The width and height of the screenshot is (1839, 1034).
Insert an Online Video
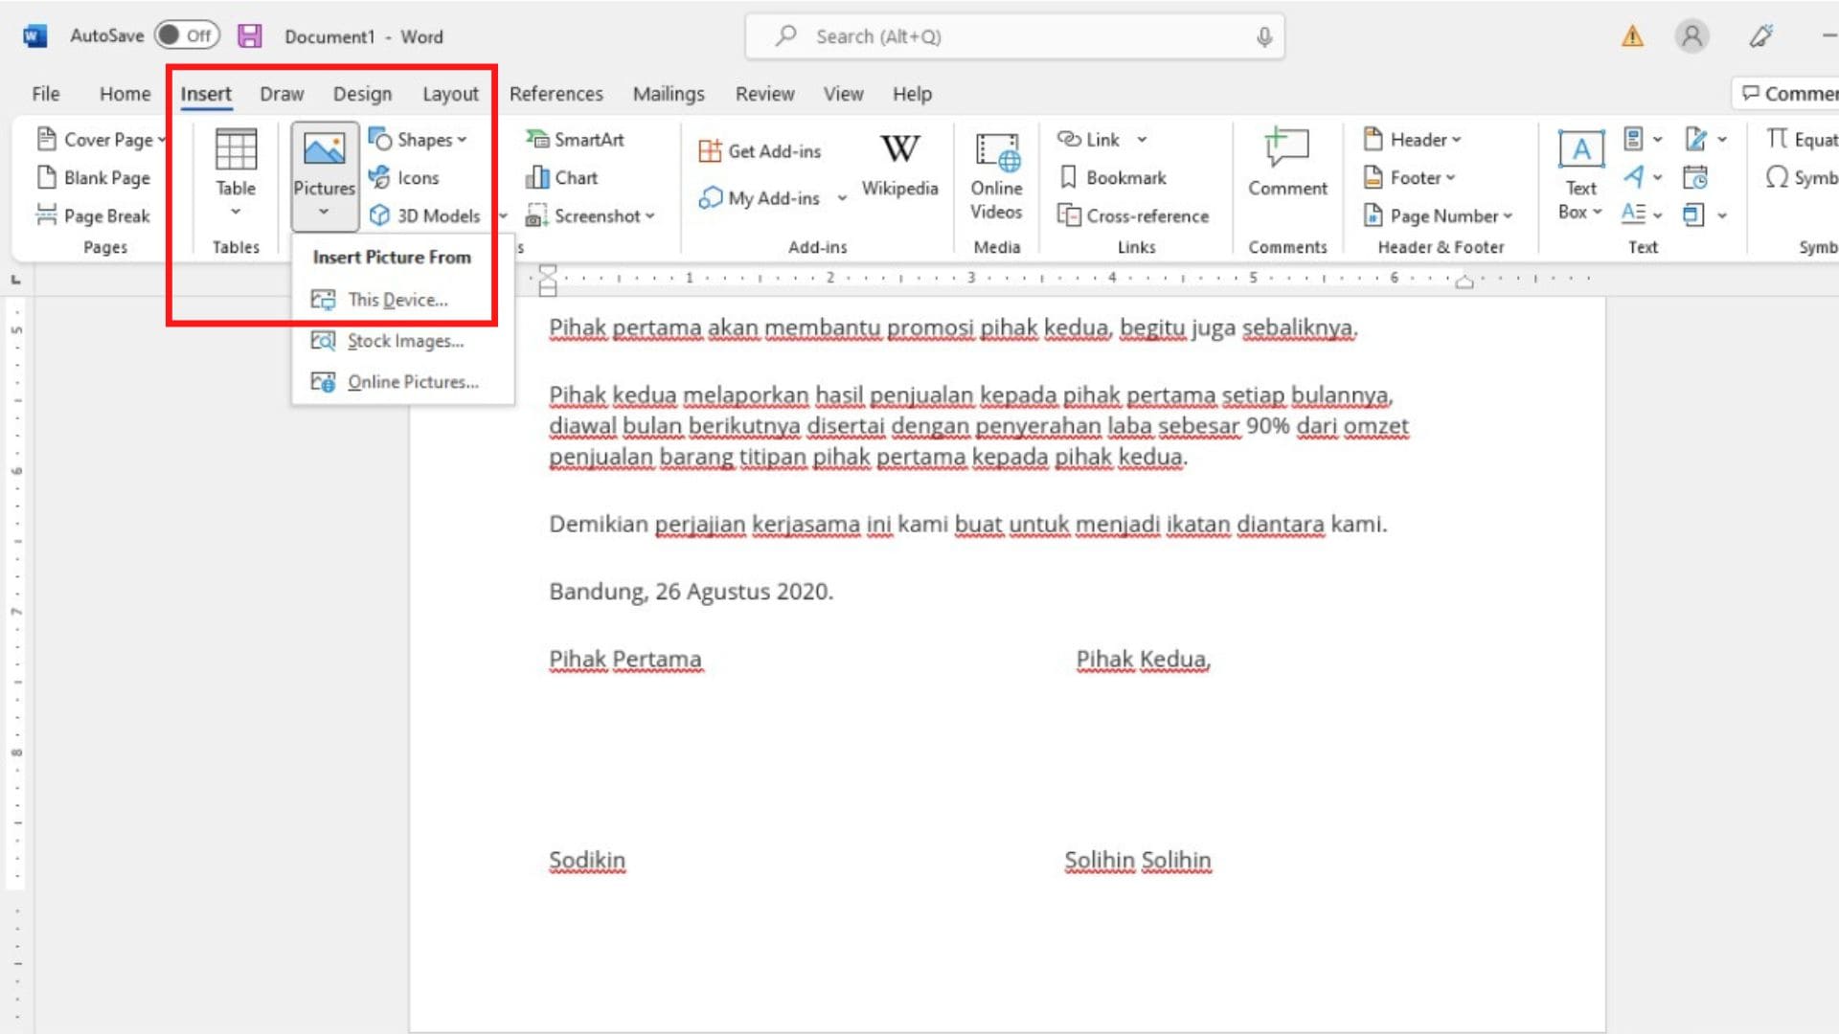tap(995, 177)
